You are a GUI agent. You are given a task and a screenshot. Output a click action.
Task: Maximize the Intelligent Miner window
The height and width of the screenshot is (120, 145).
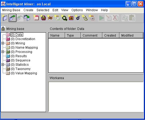click(134, 4)
